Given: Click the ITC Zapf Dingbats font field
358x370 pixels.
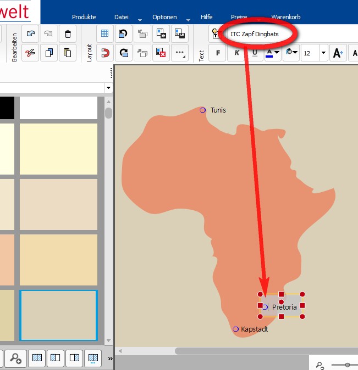Looking at the screenshot, I should pyautogui.click(x=258, y=34).
